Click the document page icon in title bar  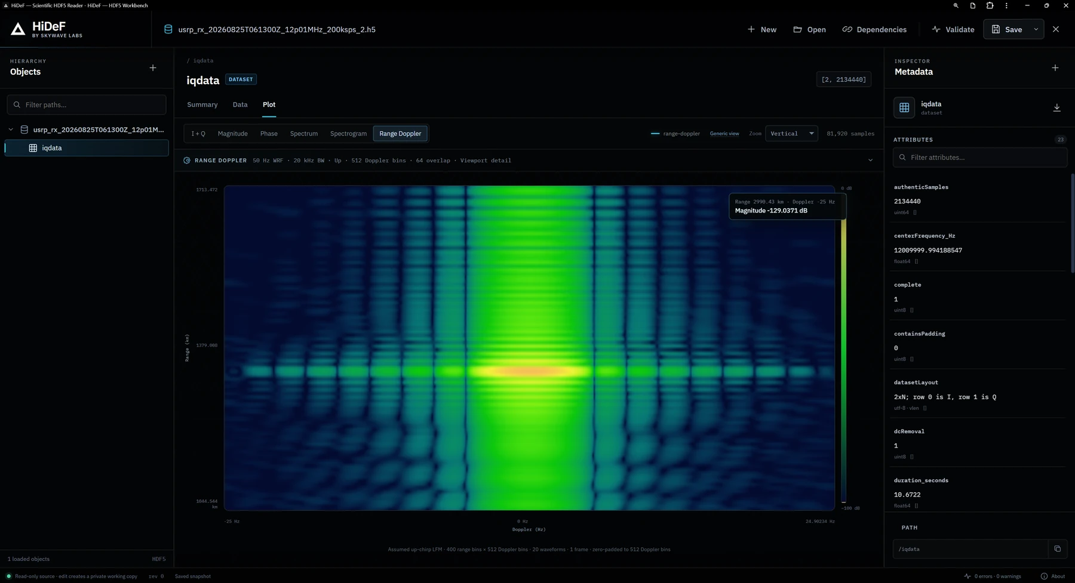point(972,5)
